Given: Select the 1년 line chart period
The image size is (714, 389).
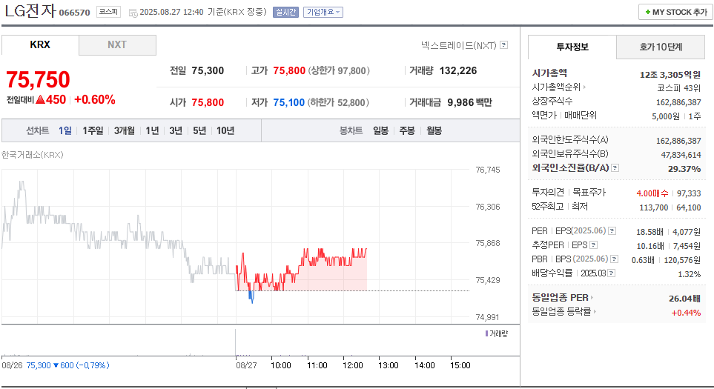Looking at the screenshot, I should [152, 130].
